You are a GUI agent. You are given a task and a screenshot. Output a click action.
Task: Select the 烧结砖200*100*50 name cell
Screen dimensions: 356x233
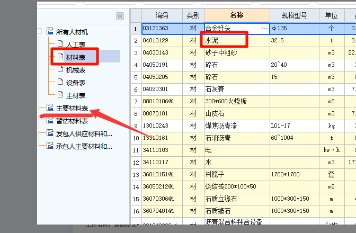coord(237,187)
